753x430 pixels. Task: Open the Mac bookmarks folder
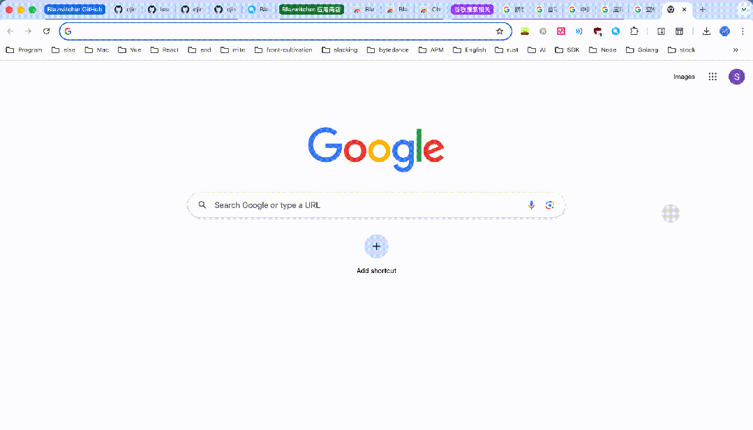(x=97, y=50)
